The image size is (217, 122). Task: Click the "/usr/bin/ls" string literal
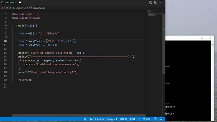[x=49, y=33]
